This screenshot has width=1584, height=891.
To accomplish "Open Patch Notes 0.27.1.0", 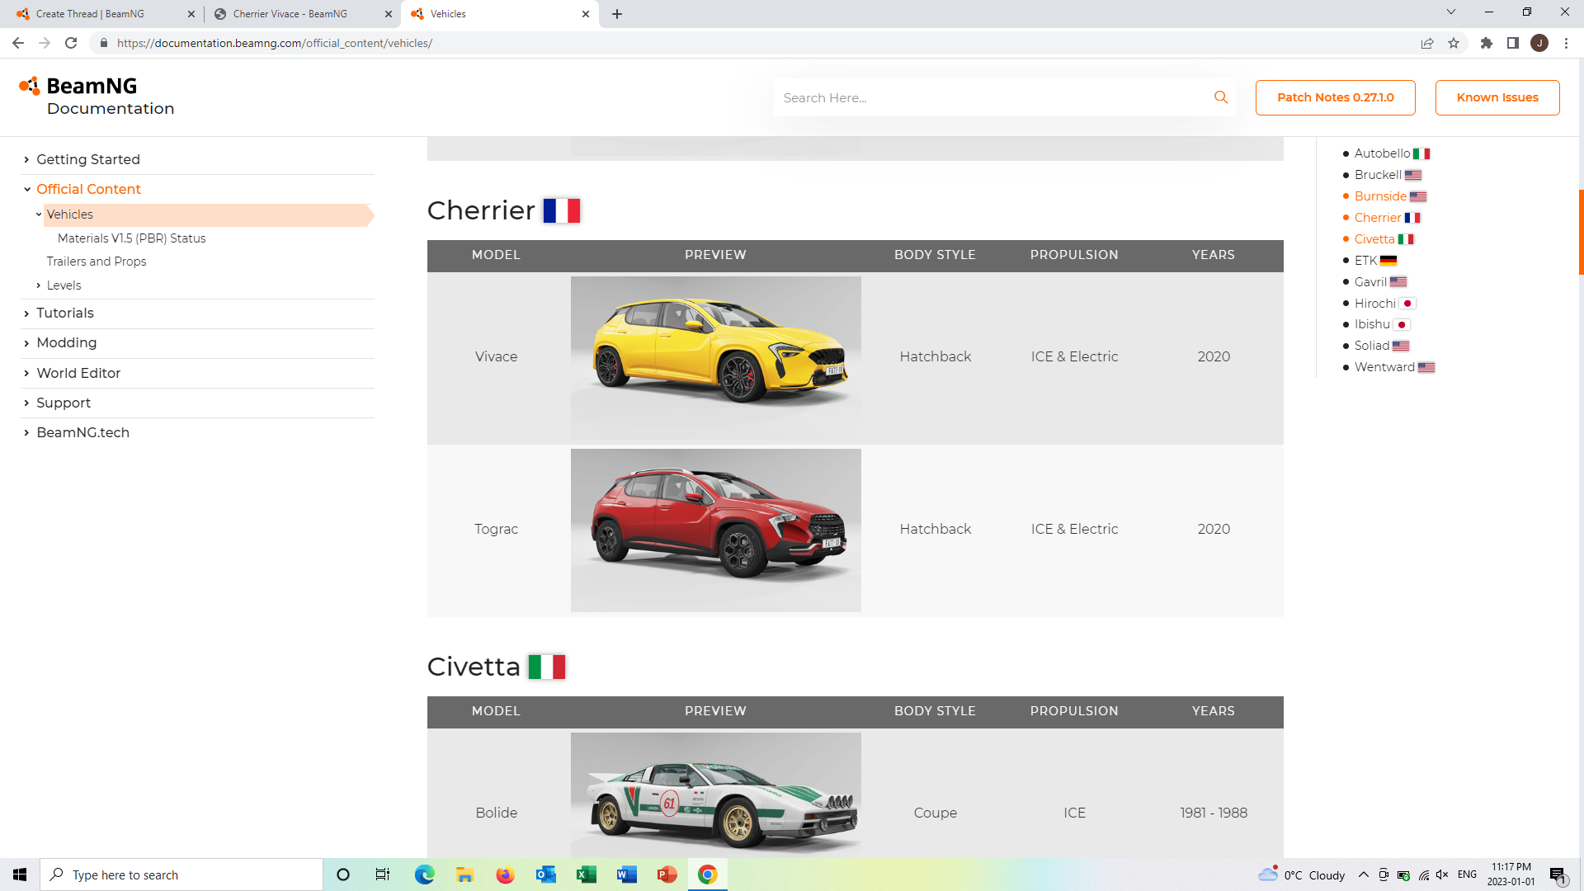I will tap(1335, 97).
